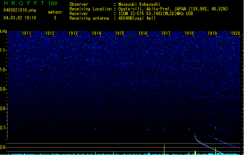Click the 1.1 frequency axis label
244x155 pixels.
3,50
